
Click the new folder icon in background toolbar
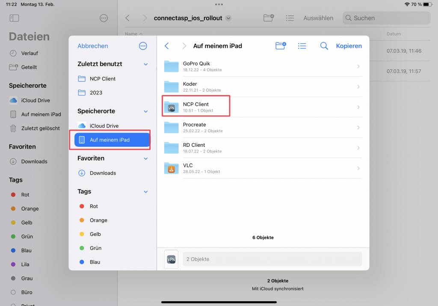tap(269, 18)
